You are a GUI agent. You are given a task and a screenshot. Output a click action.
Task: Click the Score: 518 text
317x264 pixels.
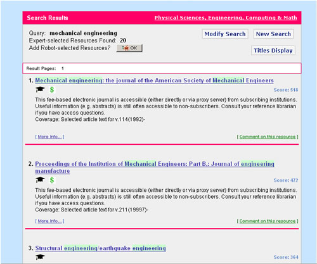point(286,90)
